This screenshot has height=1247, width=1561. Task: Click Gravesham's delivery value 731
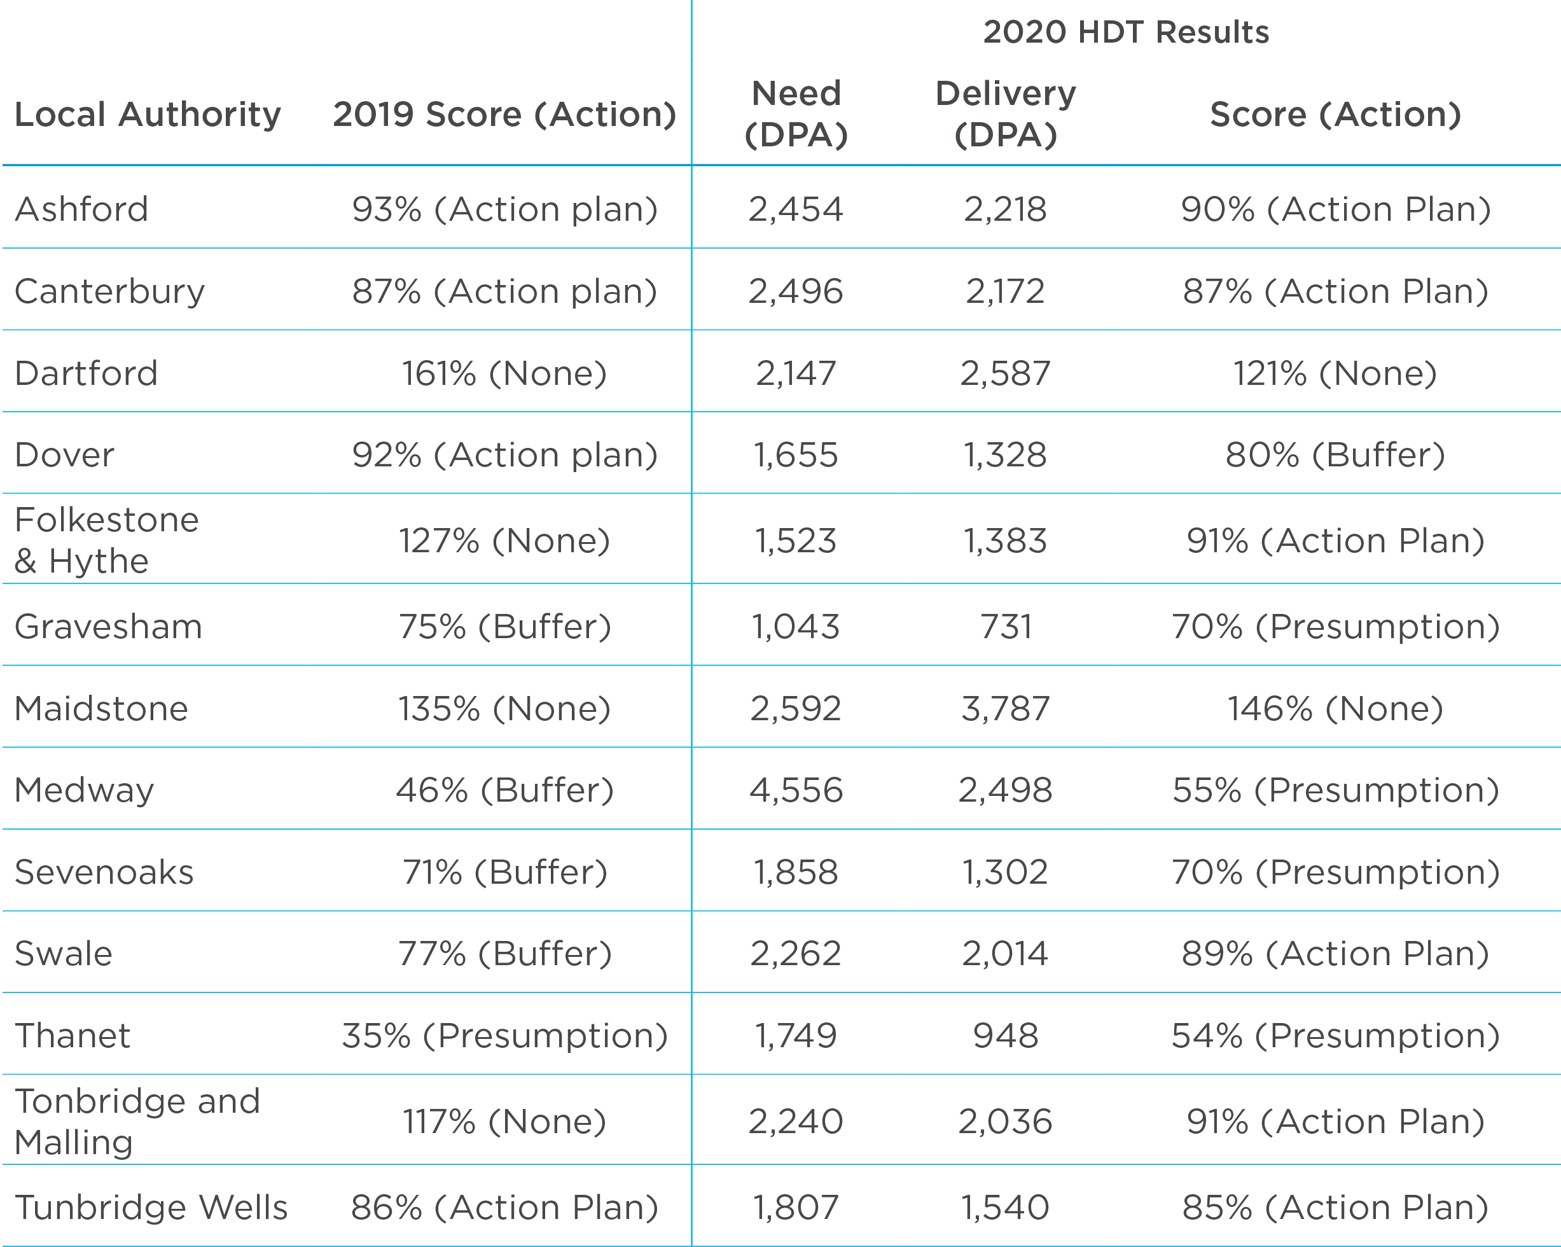coord(1006,627)
